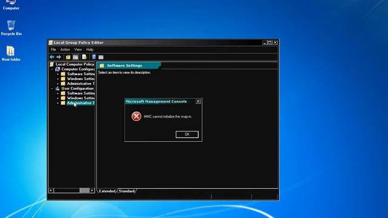Select the Computer Configuration label
The height and width of the screenshot is (218, 388).
click(78, 69)
